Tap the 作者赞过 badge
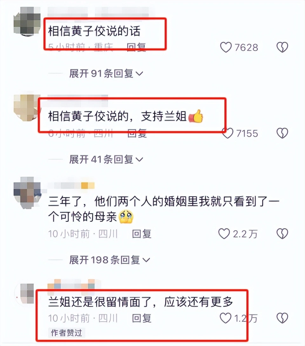Image resolution: width=305 pixels, height=346 pixels. click(x=66, y=333)
